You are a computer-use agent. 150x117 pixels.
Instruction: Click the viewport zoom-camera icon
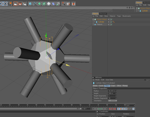129,7
